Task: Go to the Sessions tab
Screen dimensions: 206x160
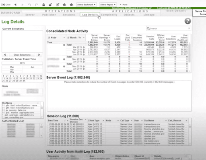Action: click(x=69, y=14)
